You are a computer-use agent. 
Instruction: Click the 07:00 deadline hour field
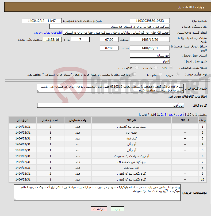[109, 40]
